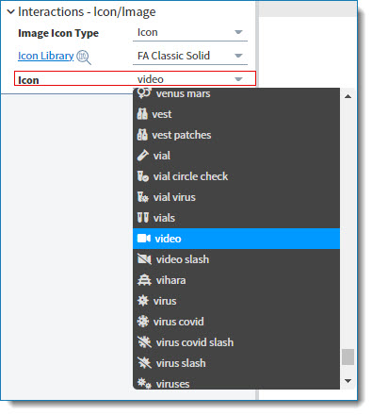Click the magnifier icon beside Icon Library
The width and height of the screenshot is (372, 415).
coord(84,58)
